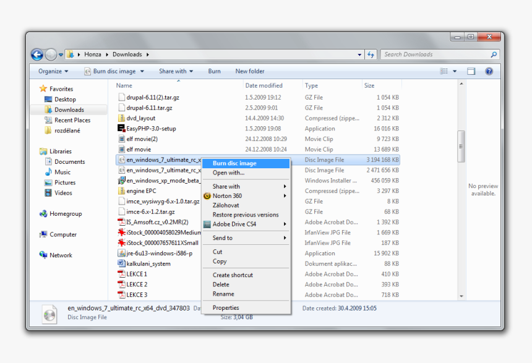Screen dimensions: 532x363
Task: Select the dvd_layout zip folder icon
Action: pyautogui.click(x=121, y=118)
